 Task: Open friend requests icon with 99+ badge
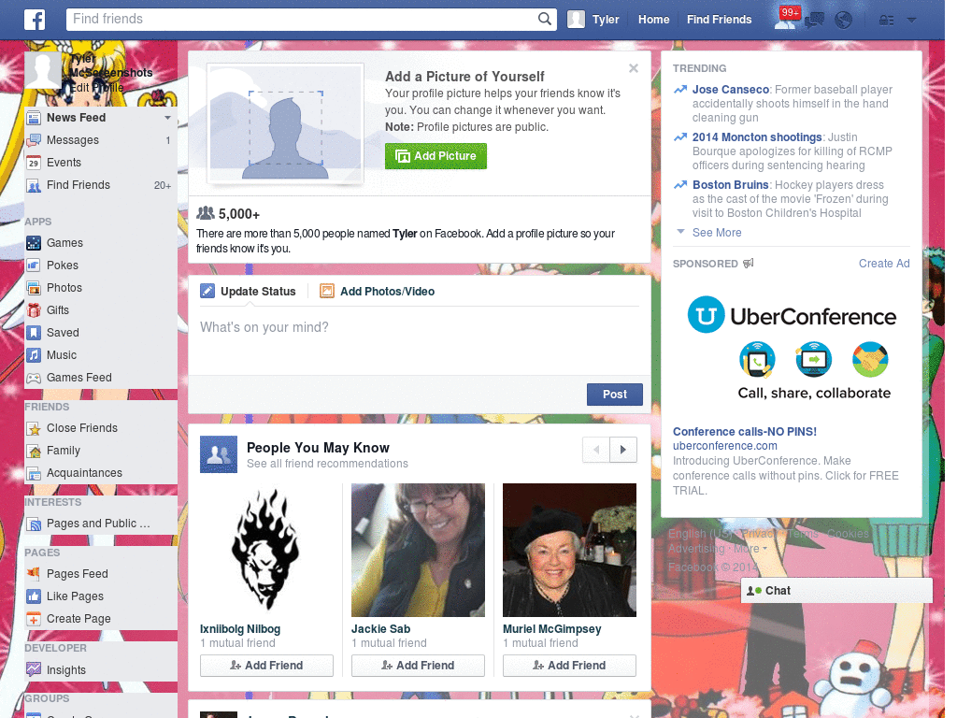tap(786, 19)
